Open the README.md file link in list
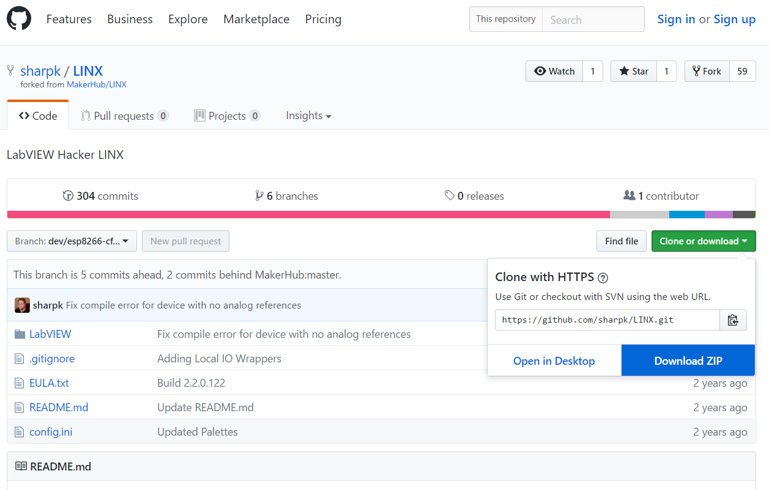769x490 pixels. coord(59,408)
